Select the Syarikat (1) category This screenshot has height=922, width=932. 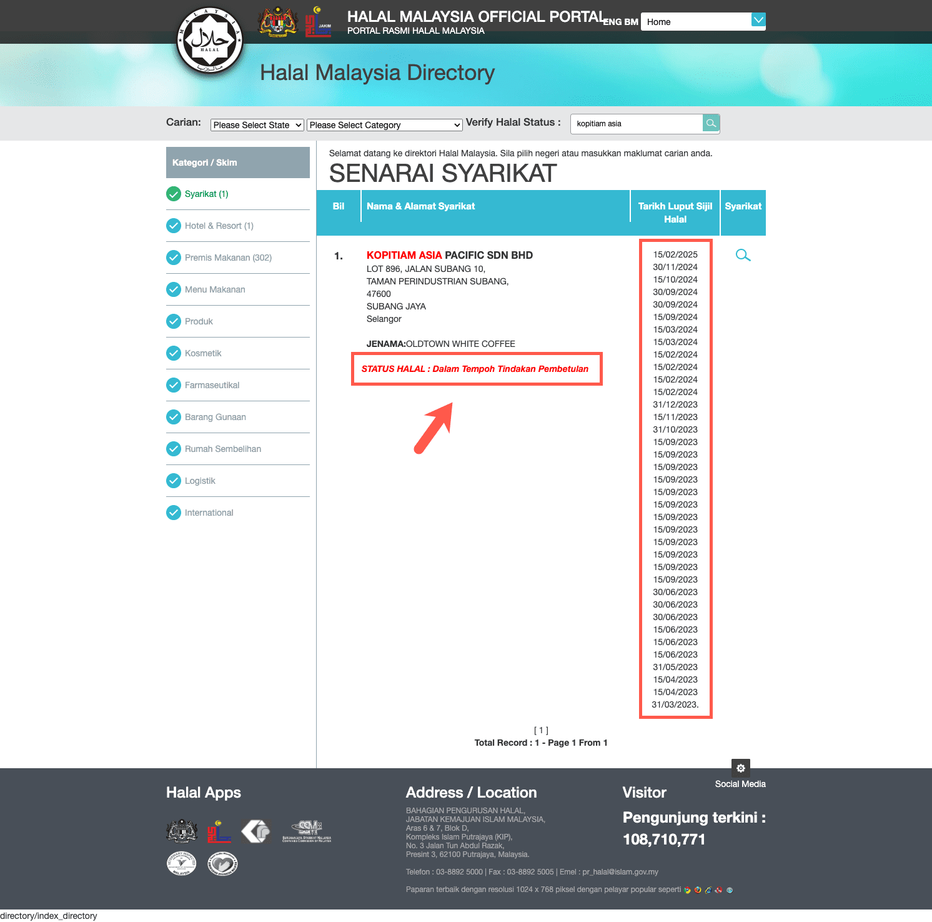click(x=207, y=194)
